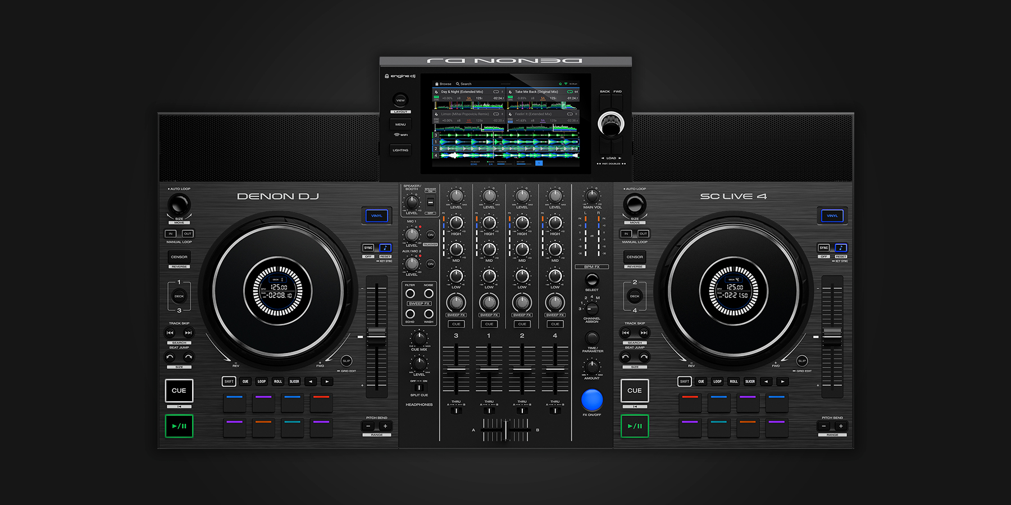
Task: Toggle headphone CUE for mixer channel 3
Action: (x=456, y=324)
